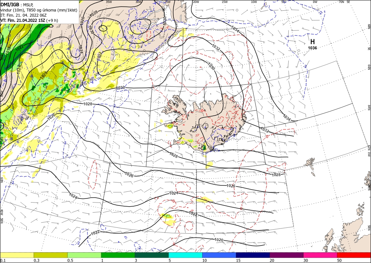371x263 pixels.
Task: Click the "1018" isobar label
Action: click(8, 50)
